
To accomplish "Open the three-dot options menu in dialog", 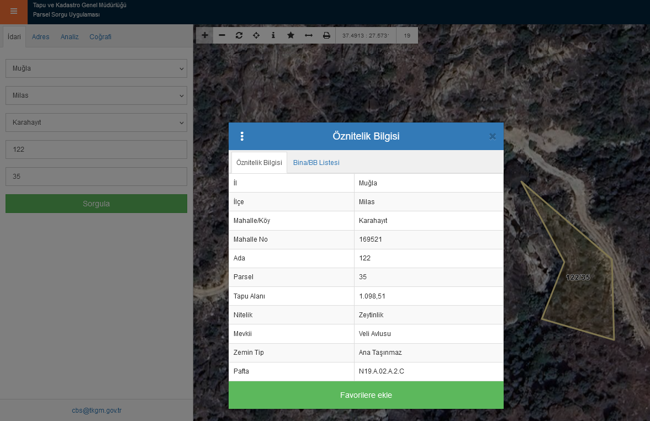I will 242,136.
